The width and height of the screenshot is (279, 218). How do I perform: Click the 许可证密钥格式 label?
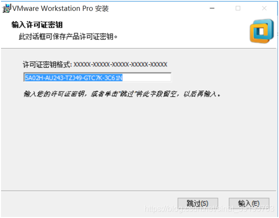point(47,64)
